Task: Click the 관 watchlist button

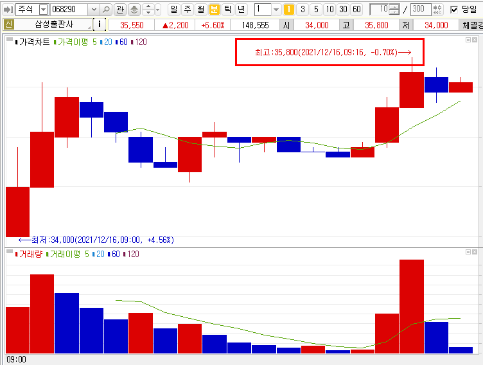Action: 120,10
